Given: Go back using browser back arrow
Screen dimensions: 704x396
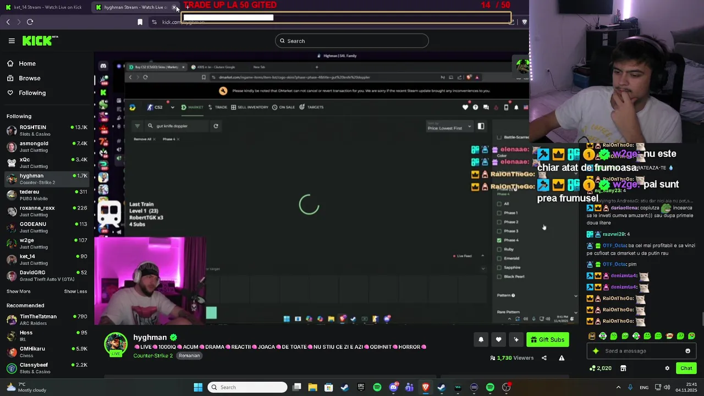Looking at the screenshot, I should pyautogui.click(x=8, y=22).
